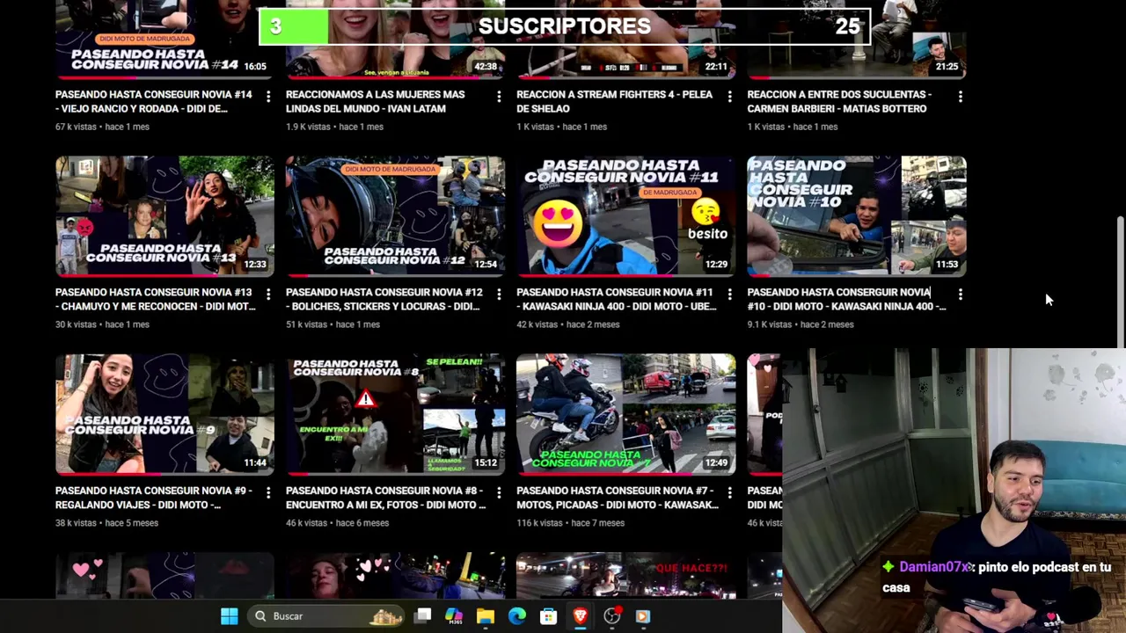Open Windows Start menu
Screen dimensions: 1126x633
[229, 616]
